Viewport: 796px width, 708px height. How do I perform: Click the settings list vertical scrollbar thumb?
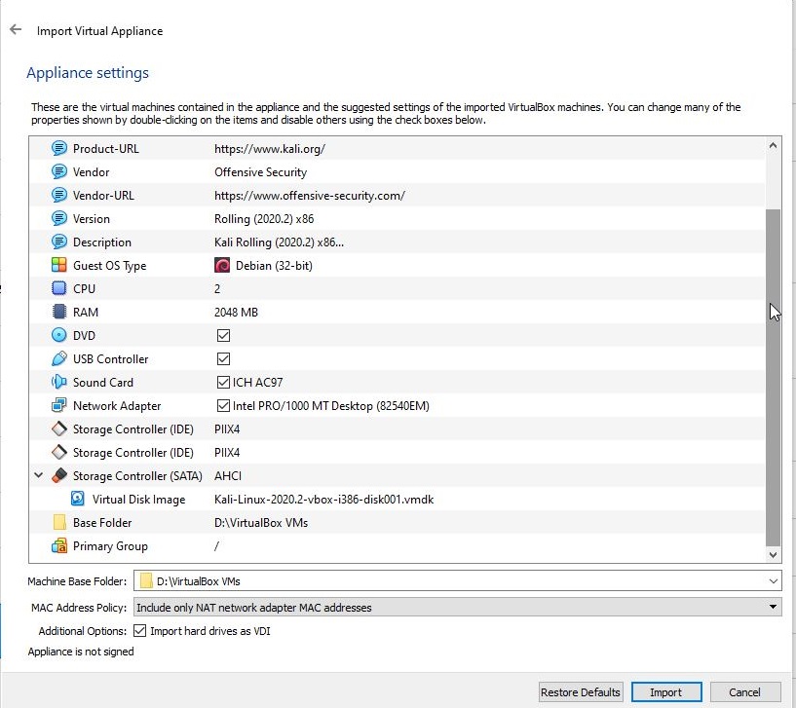[773, 377]
